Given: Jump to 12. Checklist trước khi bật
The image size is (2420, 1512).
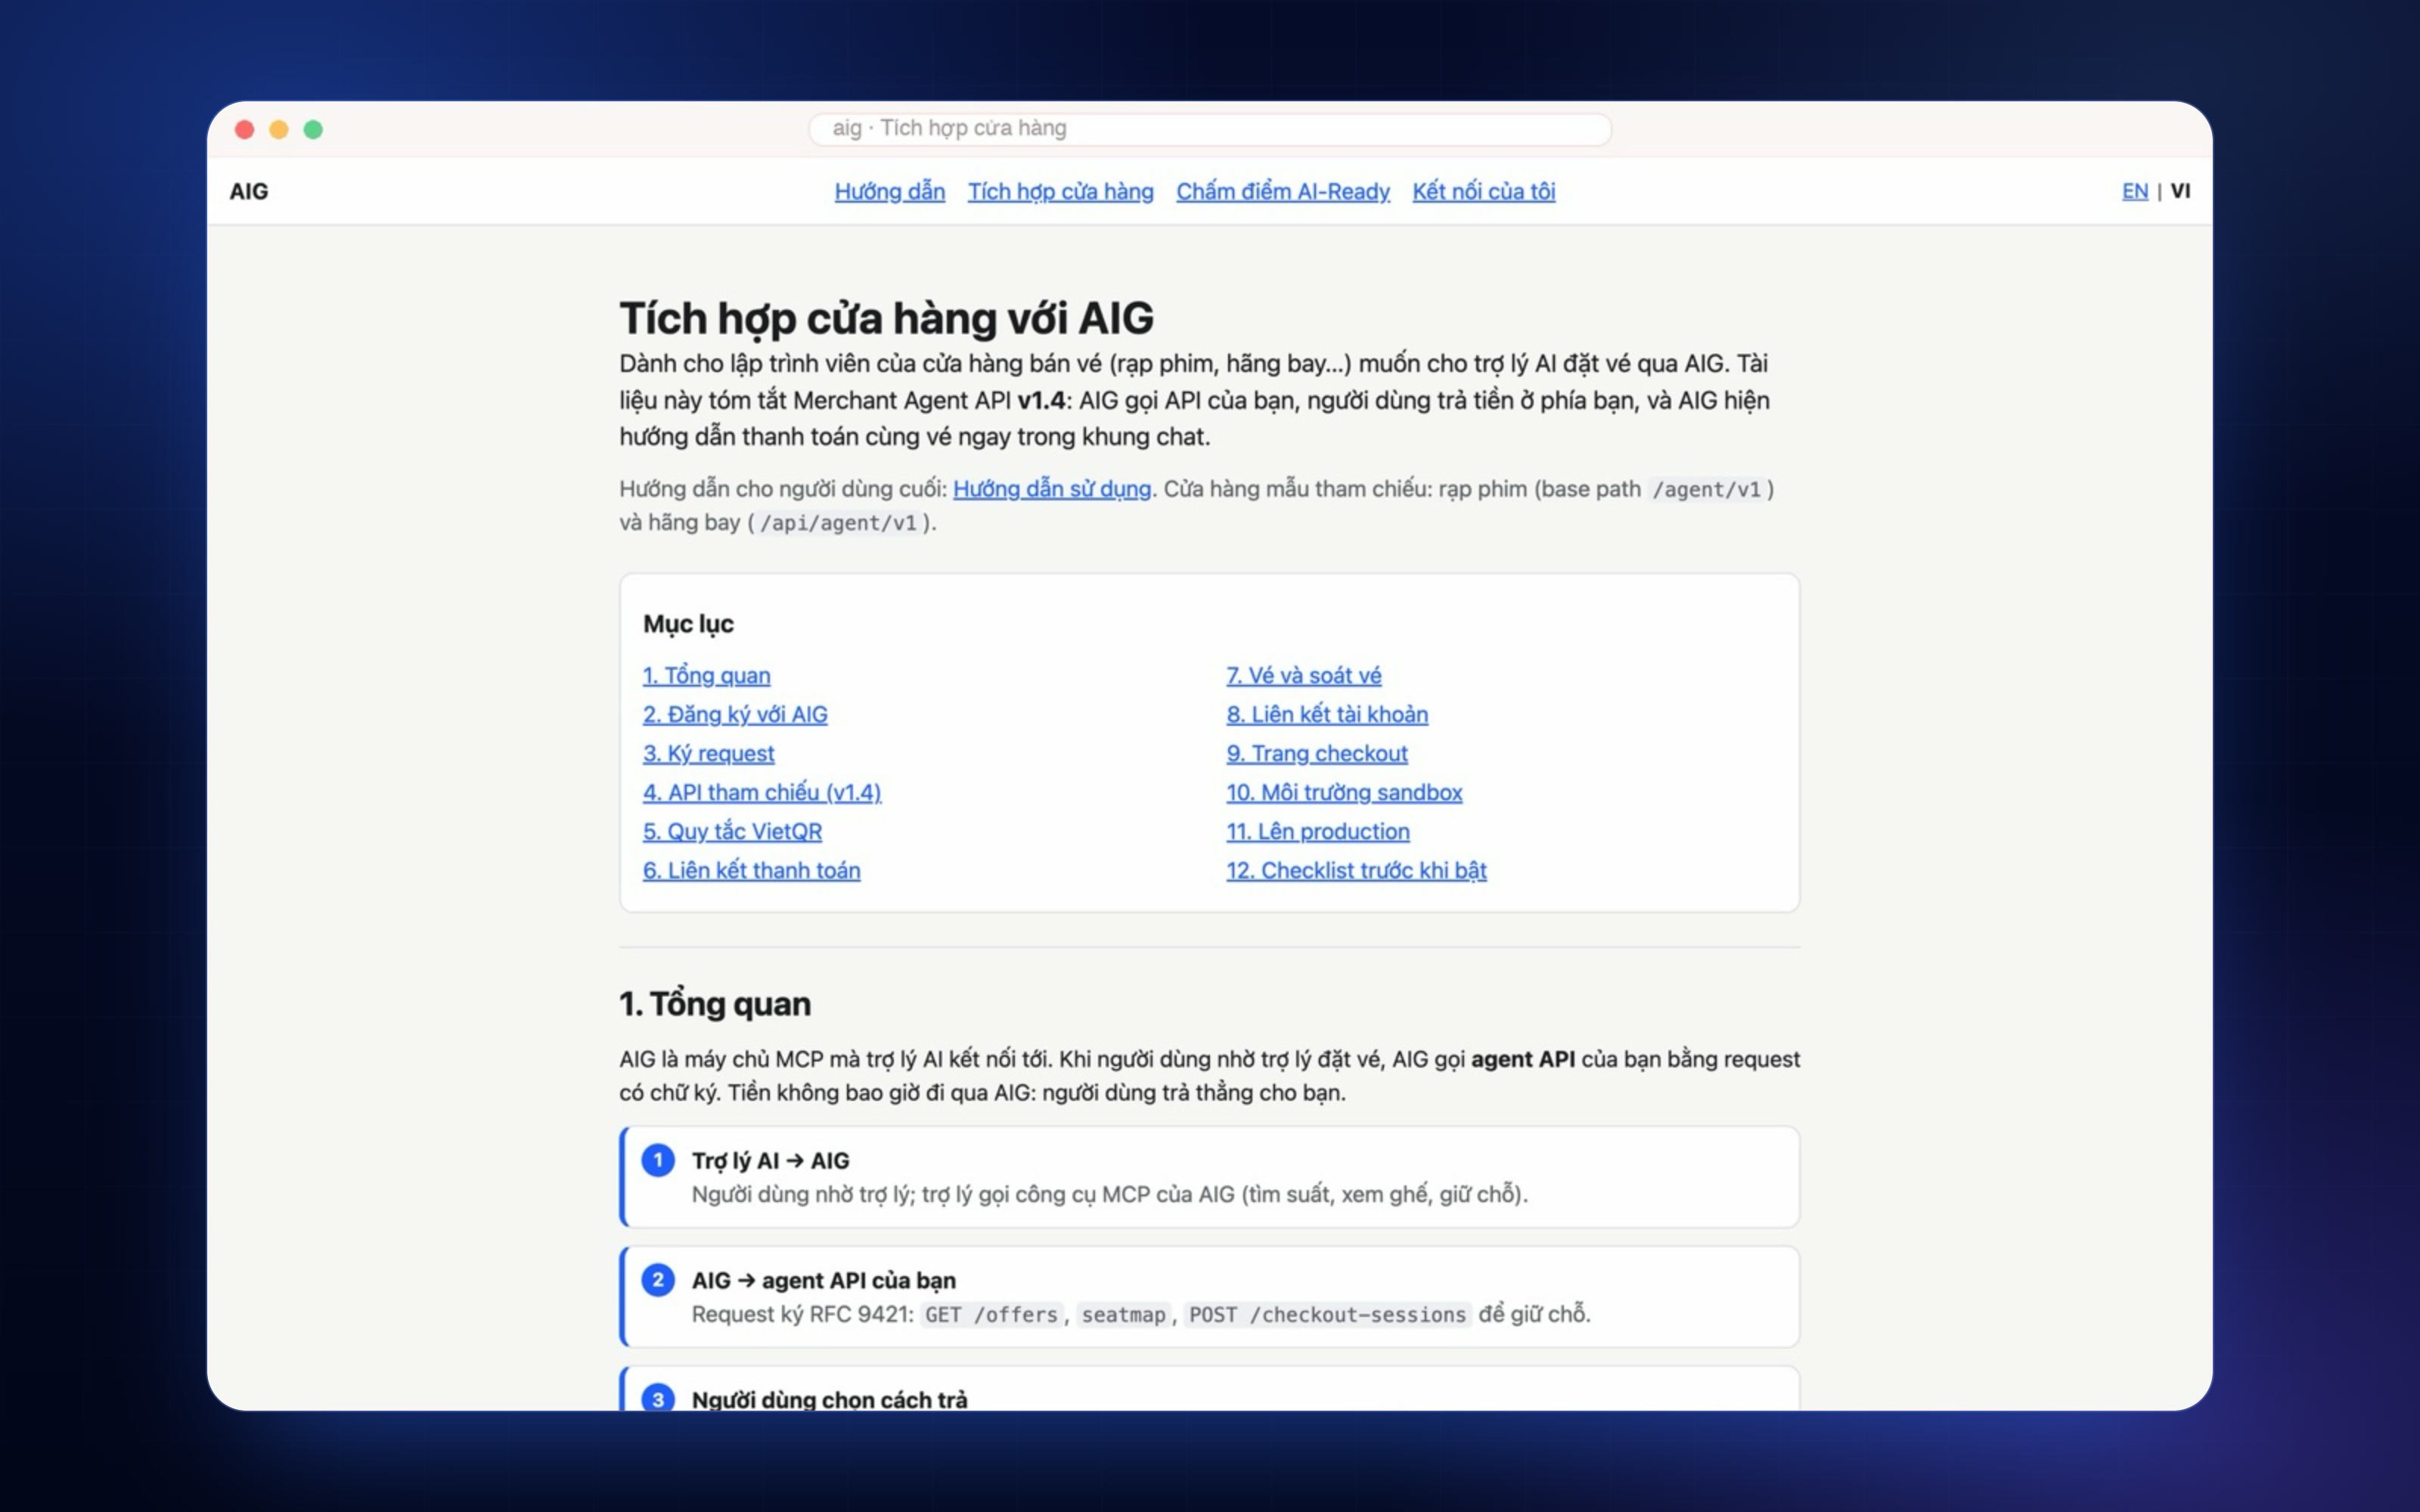Looking at the screenshot, I should (1356, 870).
